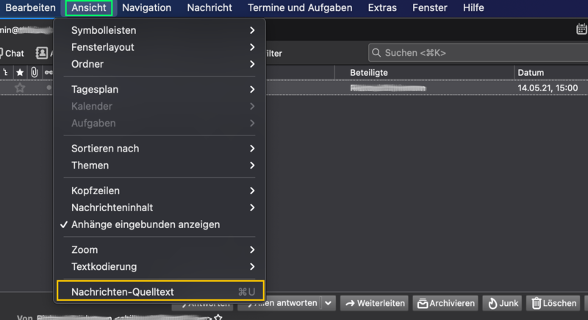Open the Zoom submenu

pyautogui.click(x=160, y=250)
